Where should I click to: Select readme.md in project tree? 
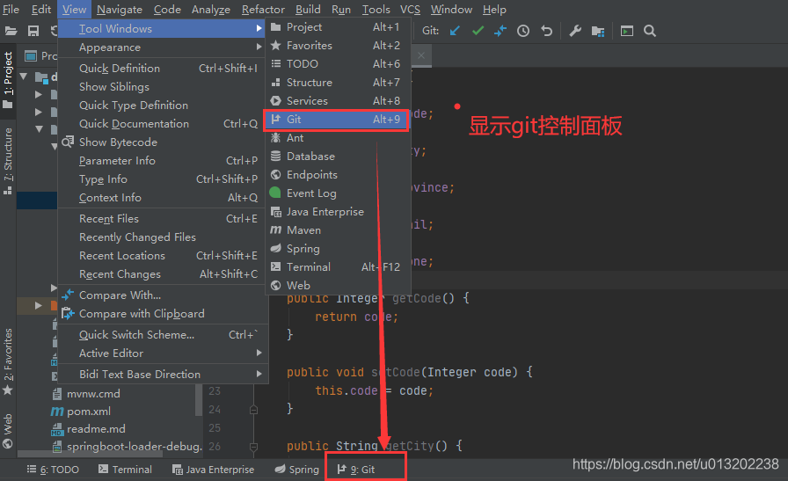(88, 429)
